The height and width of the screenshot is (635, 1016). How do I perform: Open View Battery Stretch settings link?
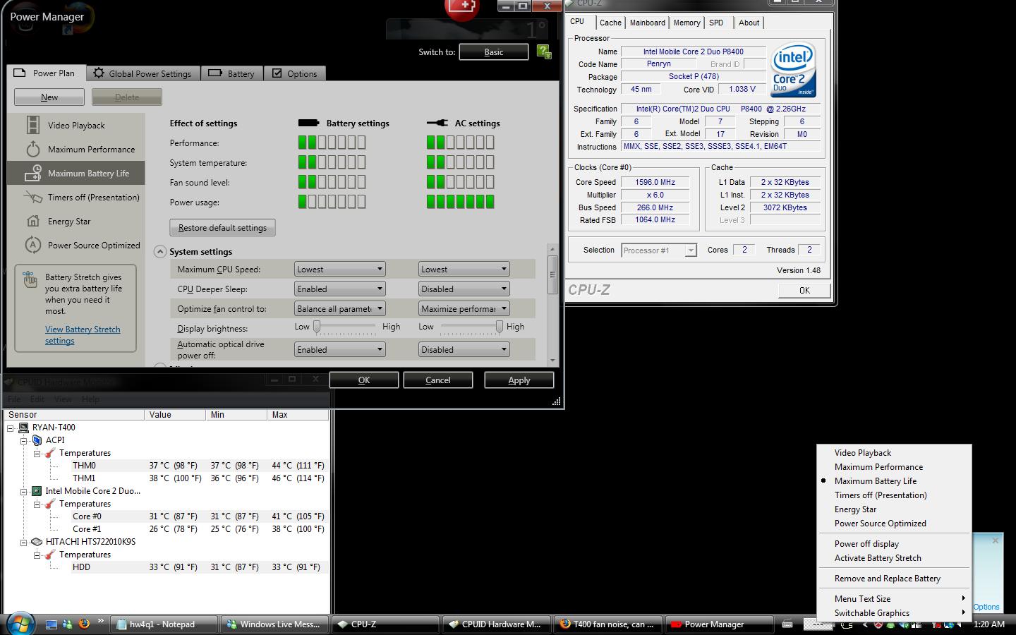83,335
